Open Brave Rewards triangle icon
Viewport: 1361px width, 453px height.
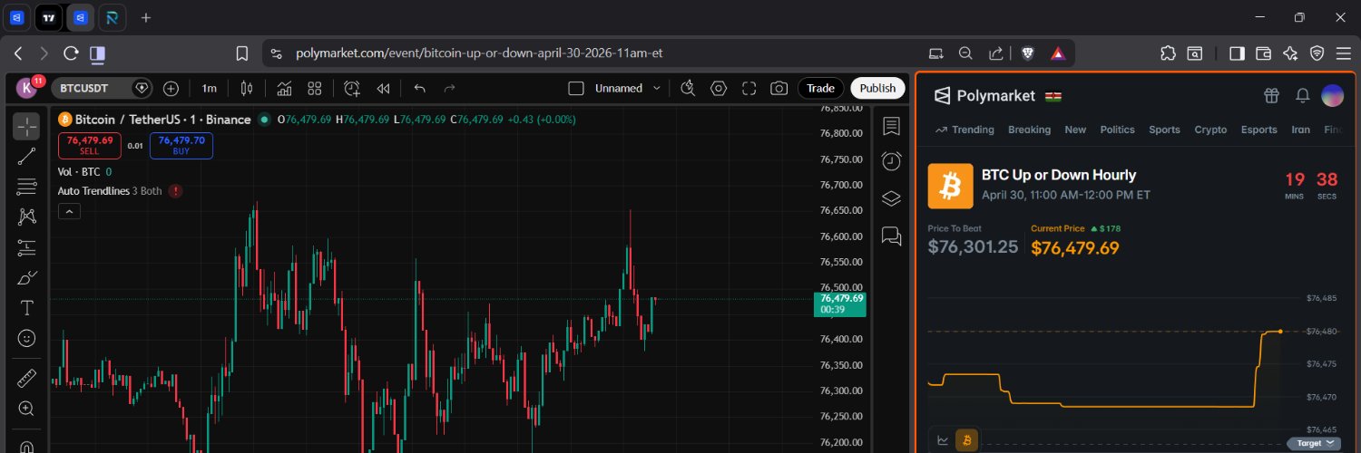click(1057, 53)
